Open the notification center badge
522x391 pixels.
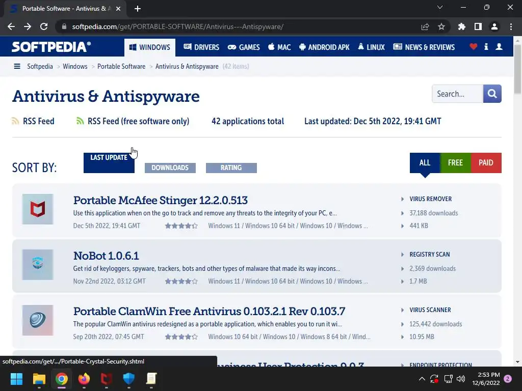coord(508,379)
